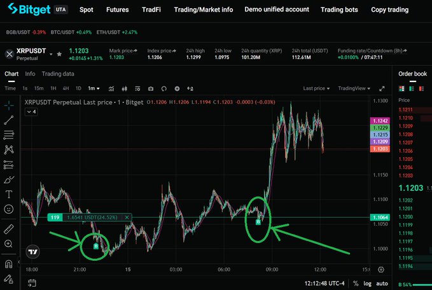This screenshot has width=432, height=290.
Task: Open the indicators icon in chart toolbar
Action: [111, 88]
